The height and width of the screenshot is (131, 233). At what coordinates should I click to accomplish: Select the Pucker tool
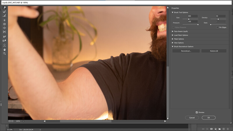click(4, 24)
